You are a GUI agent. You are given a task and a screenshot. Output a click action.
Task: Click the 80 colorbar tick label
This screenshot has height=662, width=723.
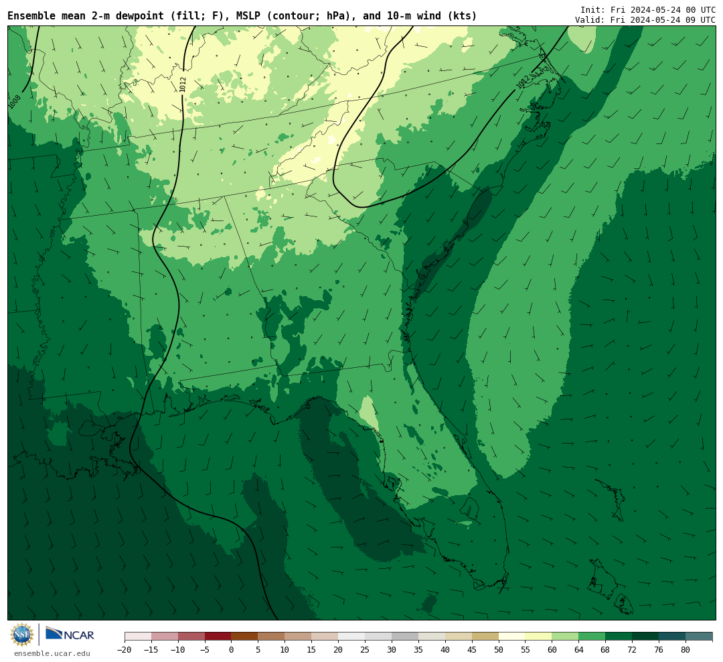coord(686,650)
